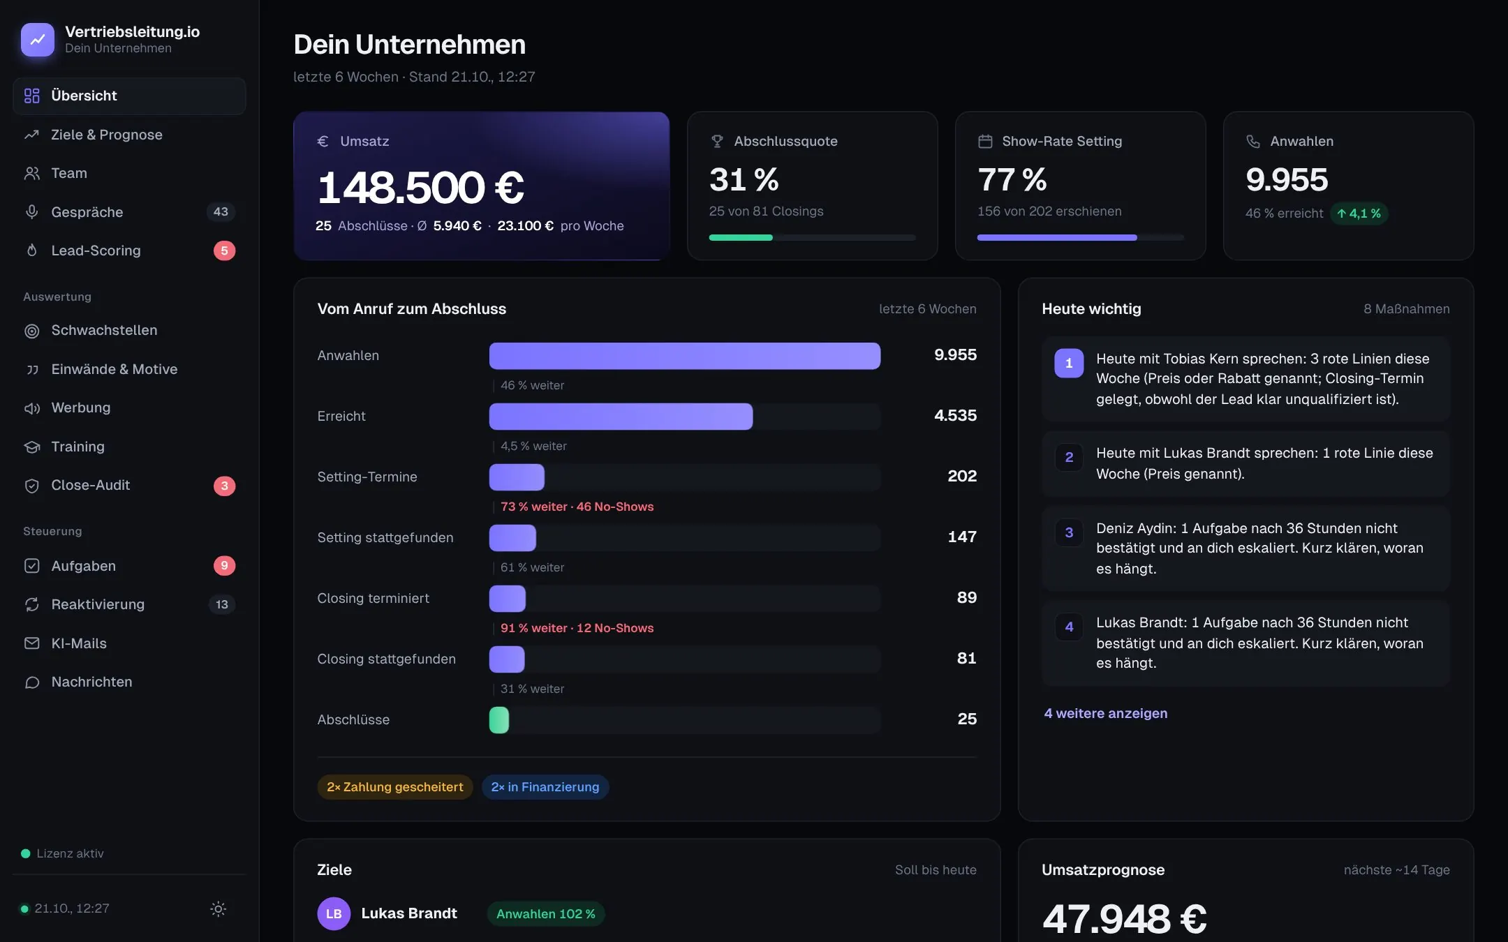The height and width of the screenshot is (942, 1508).
Task: Click the Anwahlen phone icon
Action: pos(1253,142)
